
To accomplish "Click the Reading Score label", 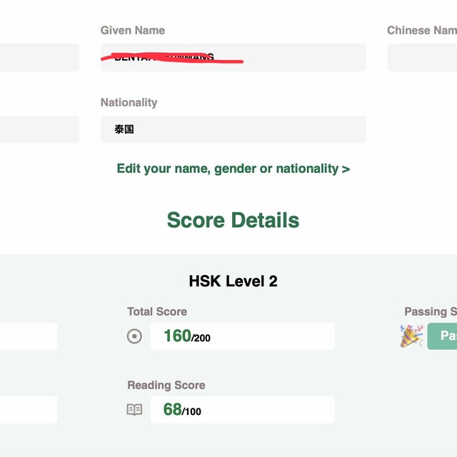I will click(x=166, y=385).
